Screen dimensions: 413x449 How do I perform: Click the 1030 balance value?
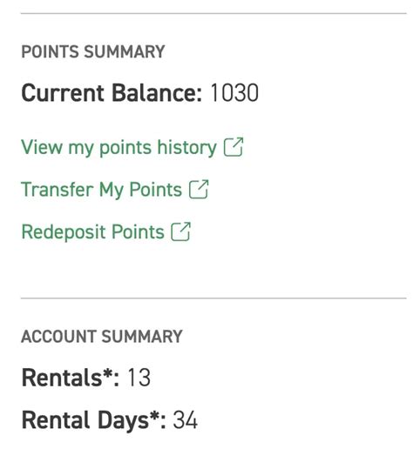pos(234,93)
